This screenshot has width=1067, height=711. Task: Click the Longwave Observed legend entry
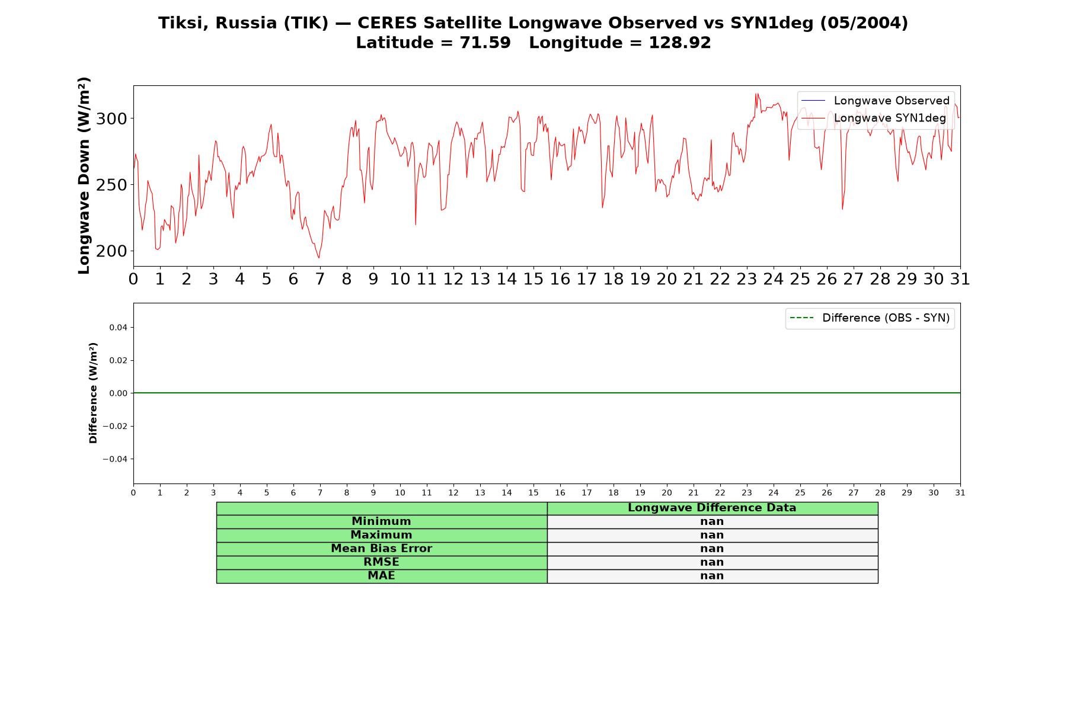pos(875,101)
